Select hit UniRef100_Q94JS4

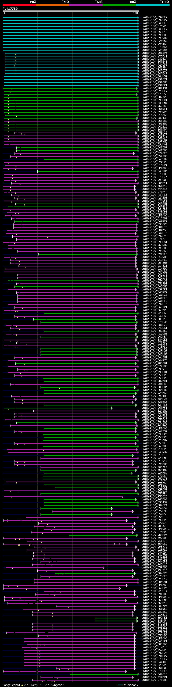pyautogui.click(x=154, y=44)
